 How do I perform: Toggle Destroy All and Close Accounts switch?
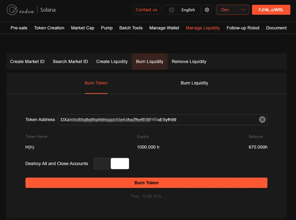(112, 163)
